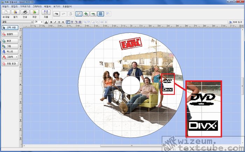Screen dimensions: 245x152
Task: Open the 가져오기 menu
Action: tap(25, 6)
